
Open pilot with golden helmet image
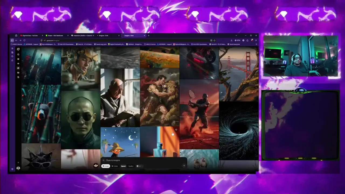[81, 69]
